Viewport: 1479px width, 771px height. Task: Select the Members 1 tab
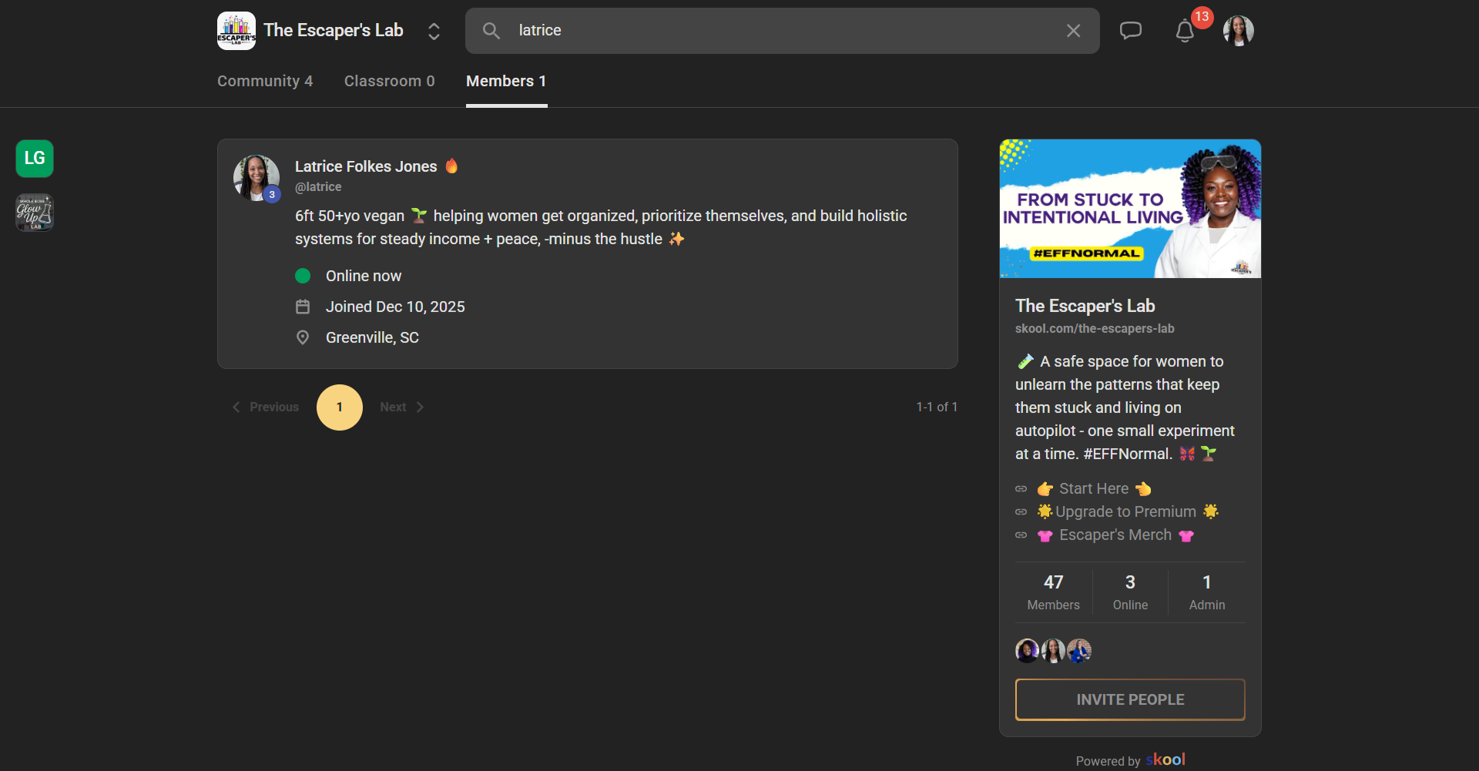click(506, 81)
